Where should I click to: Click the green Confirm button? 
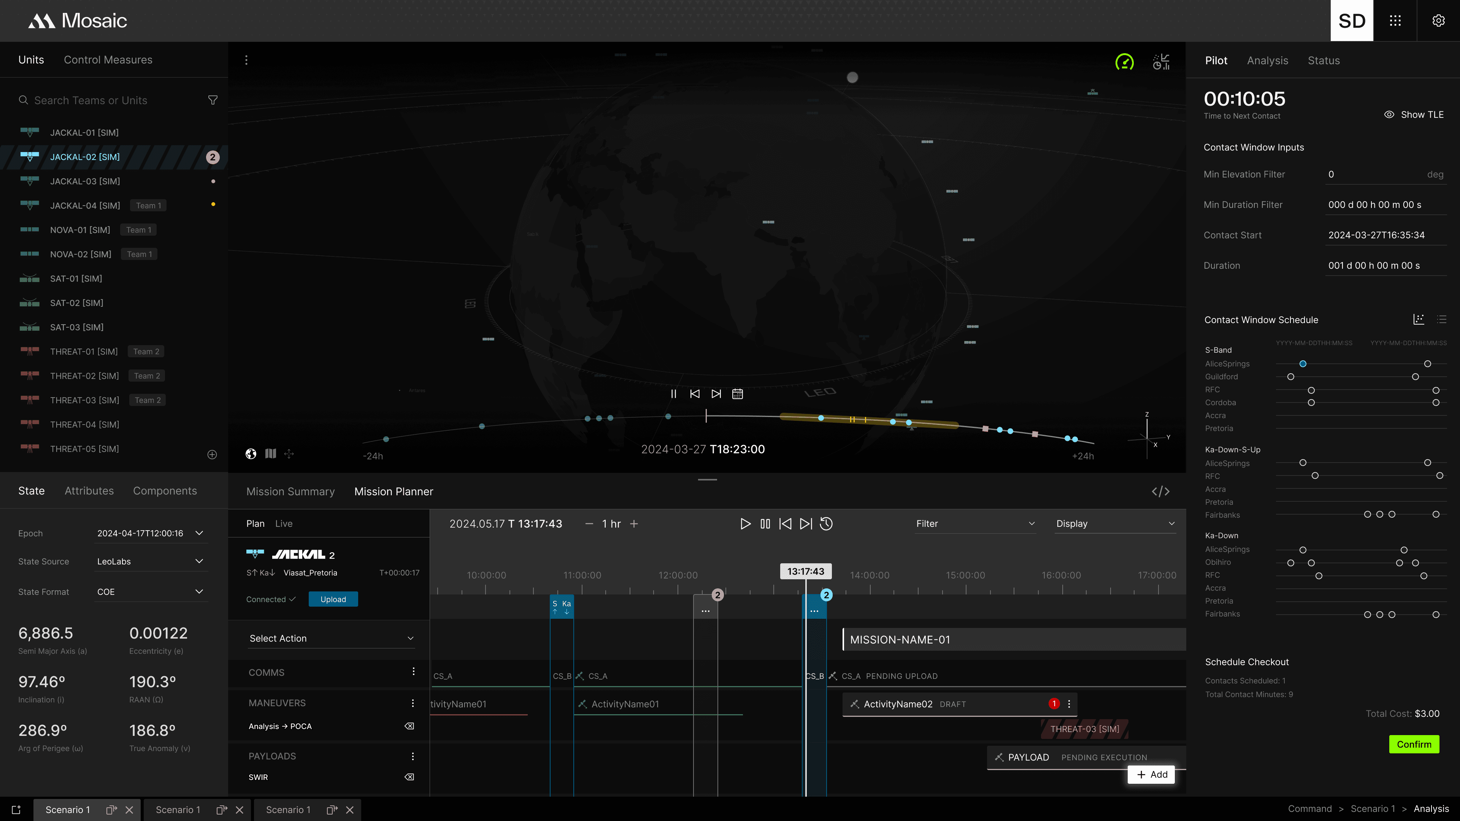point(1414,744)
